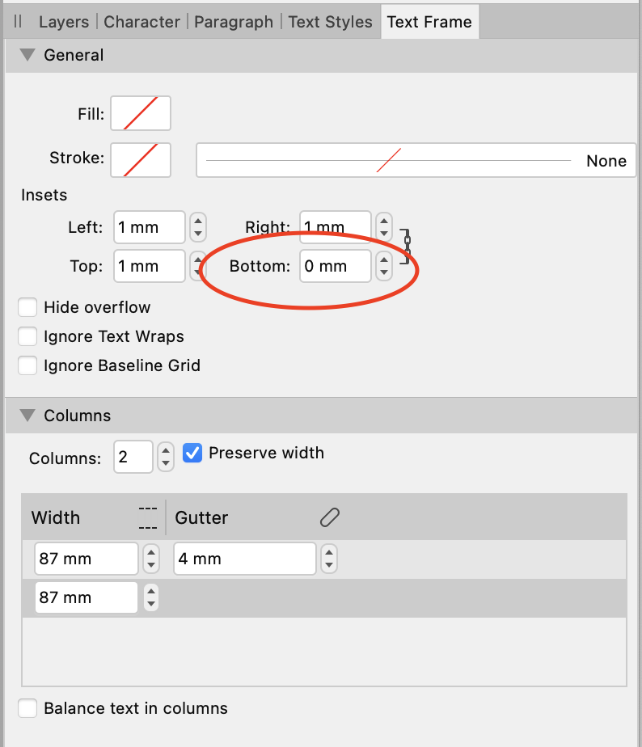This screenshot has width=642, height=747.
Task: Open the Text Styles tab
Action: (x=330, y=22)
